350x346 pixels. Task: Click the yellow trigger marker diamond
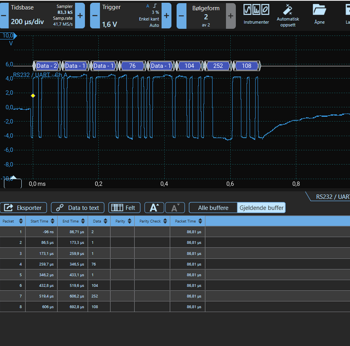pos(33,95)
